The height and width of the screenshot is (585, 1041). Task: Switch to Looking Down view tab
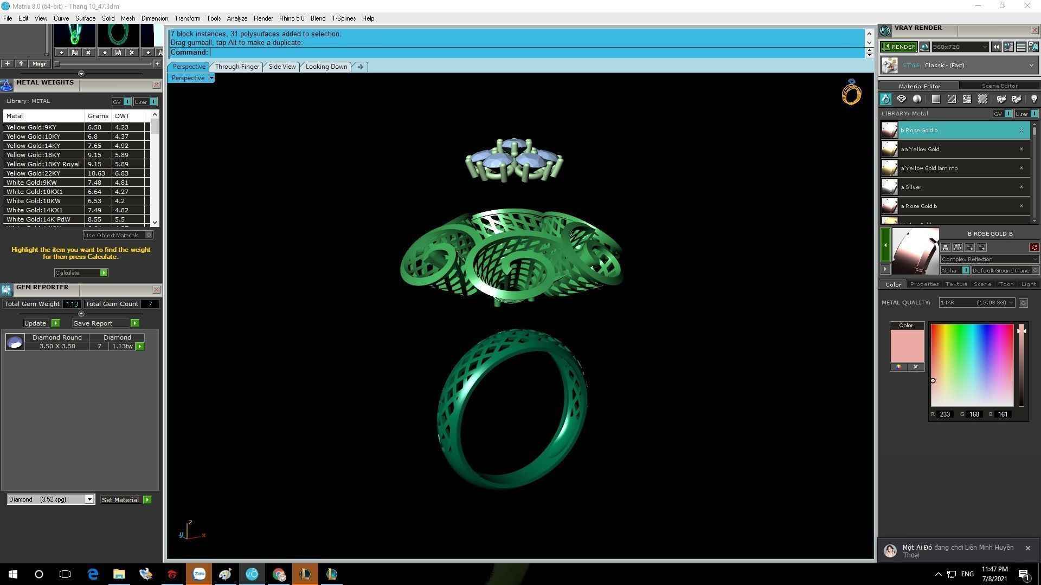coord(326,67)
